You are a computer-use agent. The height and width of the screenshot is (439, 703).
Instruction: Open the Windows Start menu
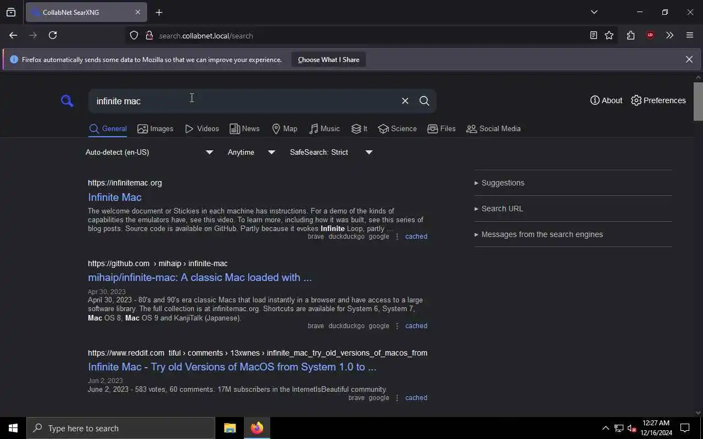click(x=13, y=428)
